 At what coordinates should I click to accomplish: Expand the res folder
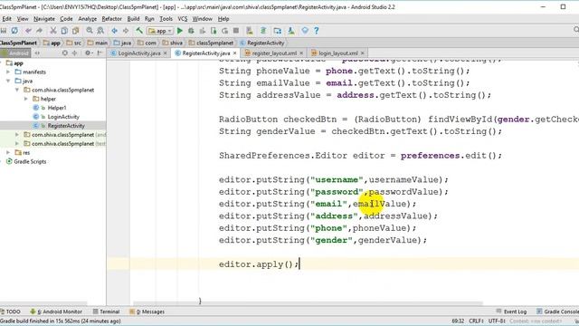[8, 152]
